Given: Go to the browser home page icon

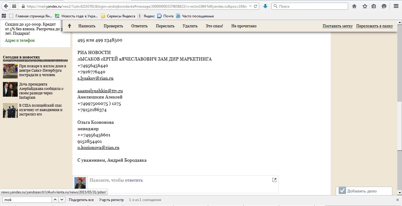Looking at the screenshot, I should 354,6.
